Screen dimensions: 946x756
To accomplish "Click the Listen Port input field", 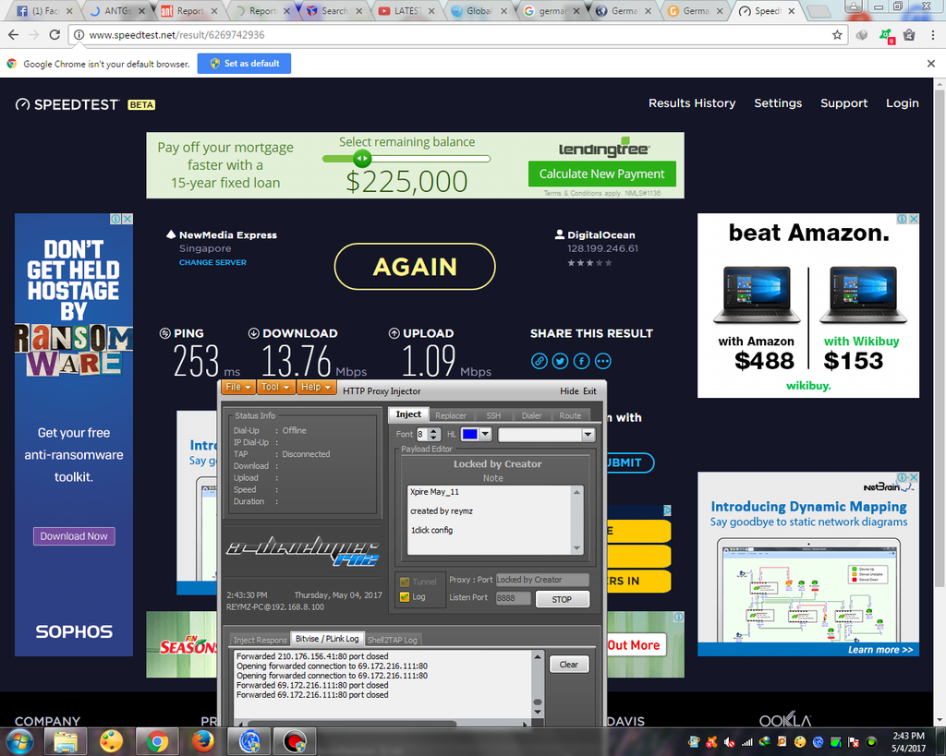I will 514,598.
